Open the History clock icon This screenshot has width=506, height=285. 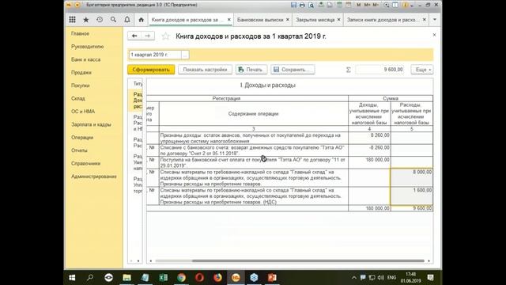tap(100, 20)
